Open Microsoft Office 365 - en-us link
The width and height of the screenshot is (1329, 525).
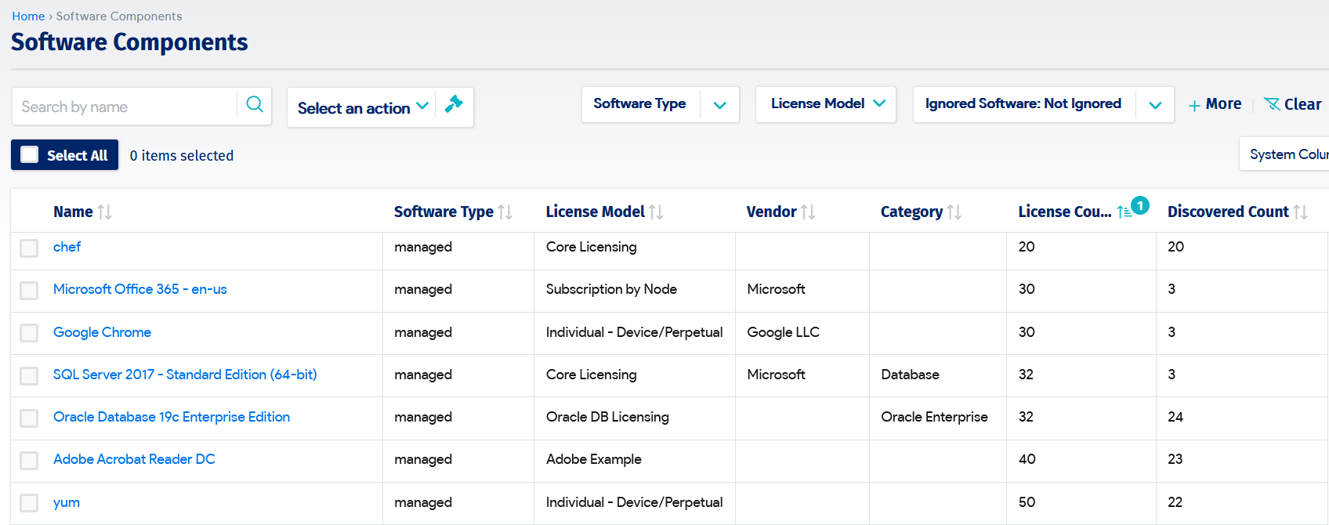(140, 289)
